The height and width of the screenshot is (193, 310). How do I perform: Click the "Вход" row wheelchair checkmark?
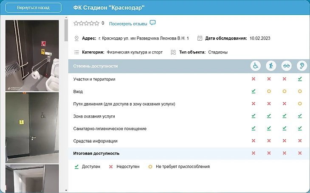254,91
